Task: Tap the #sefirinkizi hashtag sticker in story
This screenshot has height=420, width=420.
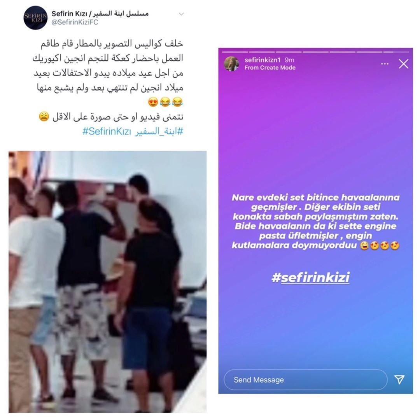Action: tap(310, 277)
